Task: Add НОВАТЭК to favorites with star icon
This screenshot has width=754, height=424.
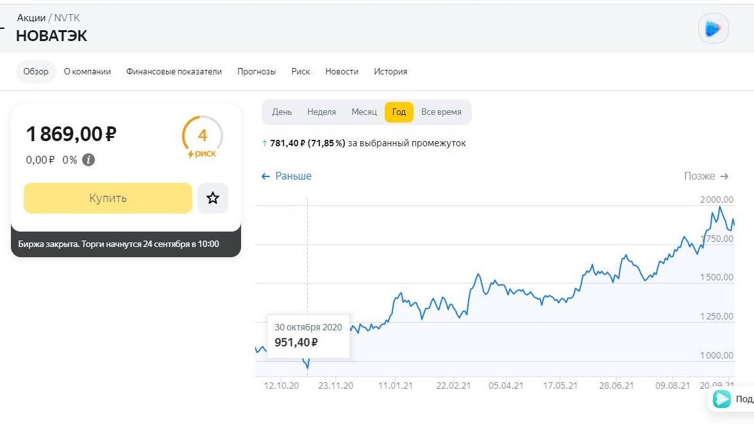Action: [x=213, y=198]
